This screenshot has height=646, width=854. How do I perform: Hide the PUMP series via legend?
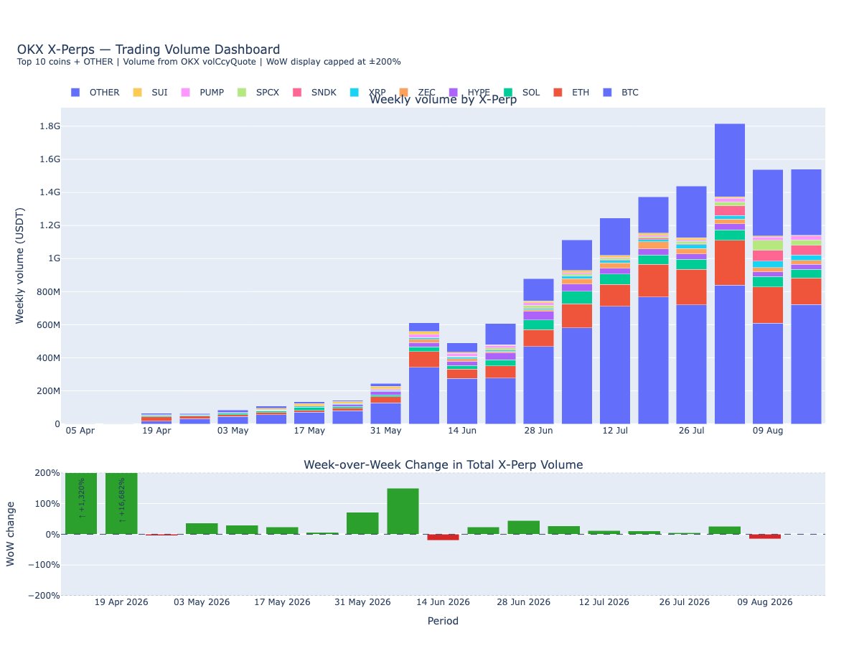[202, 93]
